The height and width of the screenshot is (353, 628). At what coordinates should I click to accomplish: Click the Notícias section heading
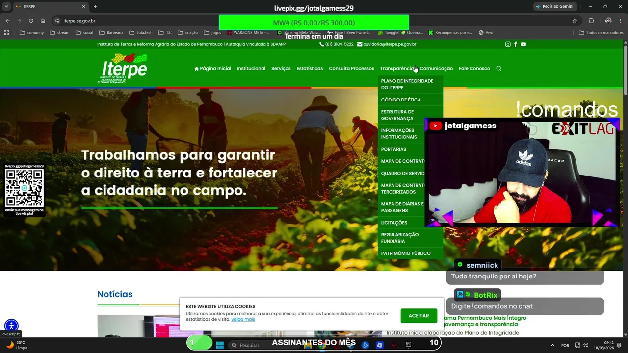click(115, 294)
